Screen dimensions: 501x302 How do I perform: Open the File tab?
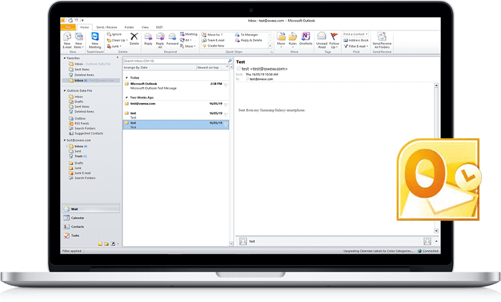[x=68, y=27]
